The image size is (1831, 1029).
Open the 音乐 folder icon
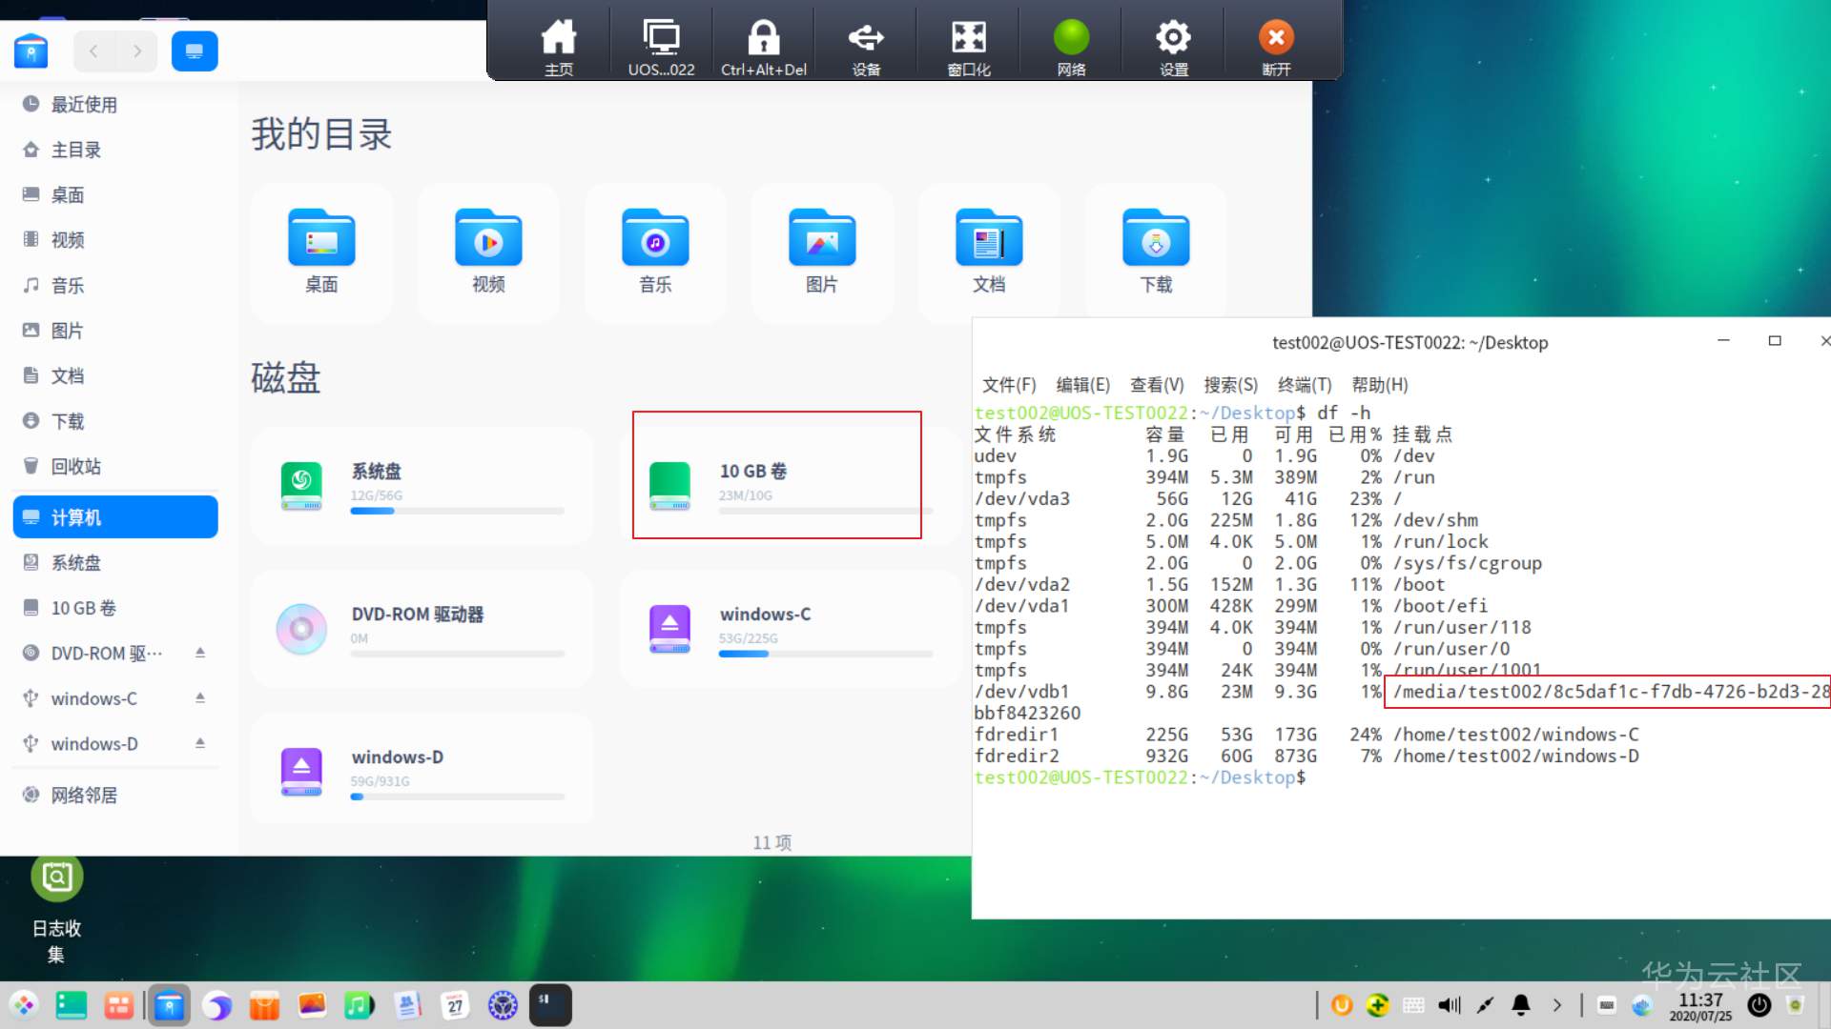point(655,239)
